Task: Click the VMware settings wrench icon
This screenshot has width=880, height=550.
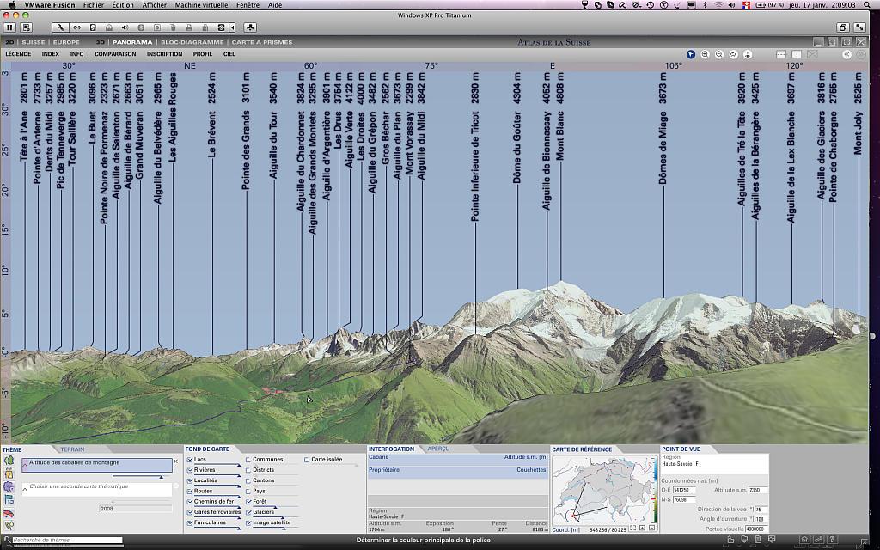Action: [x=61, y=27]
